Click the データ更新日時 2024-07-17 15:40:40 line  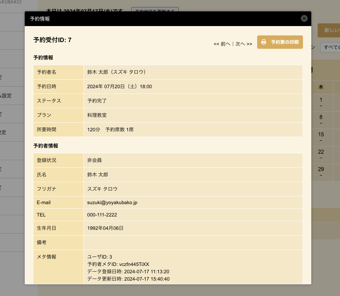click(128, 279)
